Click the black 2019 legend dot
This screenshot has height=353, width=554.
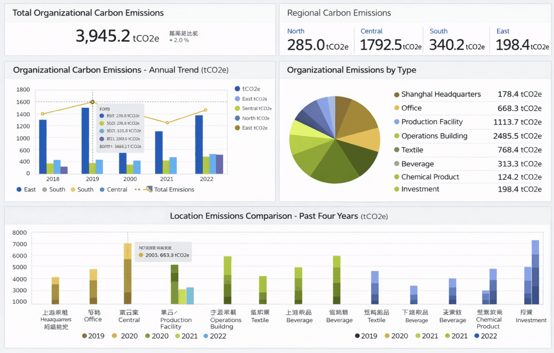point(357,336)
